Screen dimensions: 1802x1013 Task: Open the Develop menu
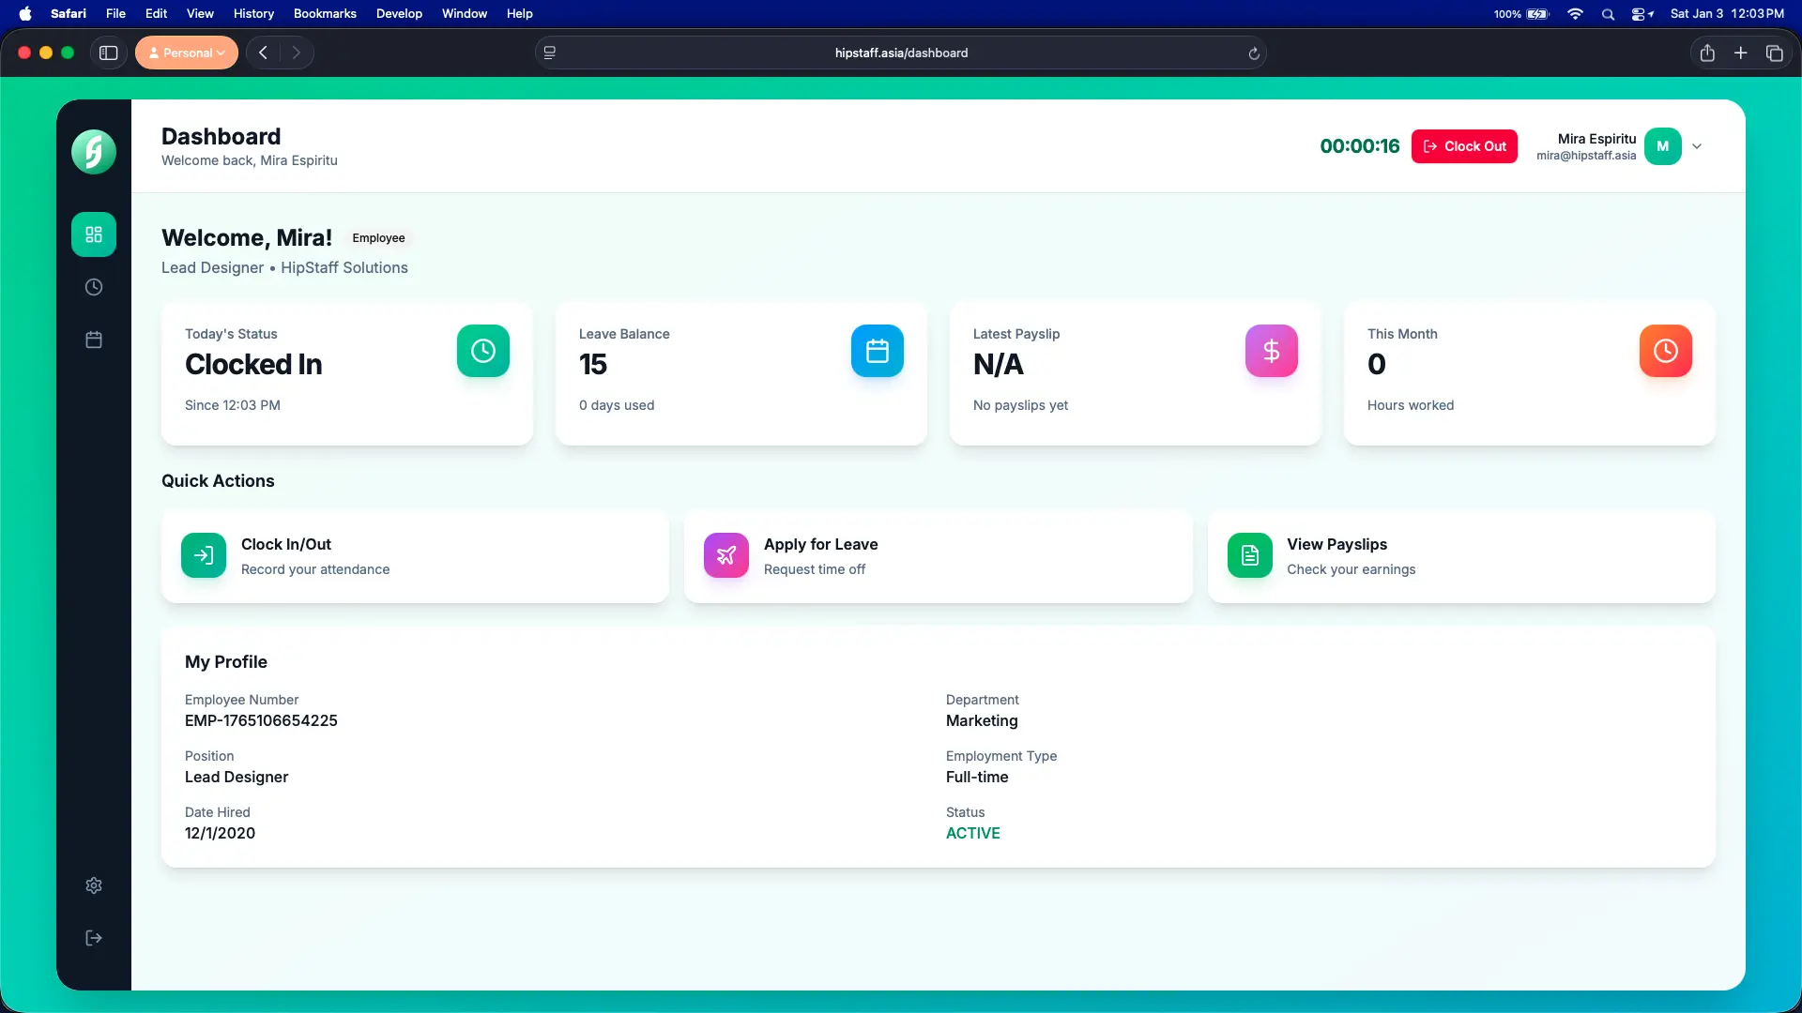[399, 14]
